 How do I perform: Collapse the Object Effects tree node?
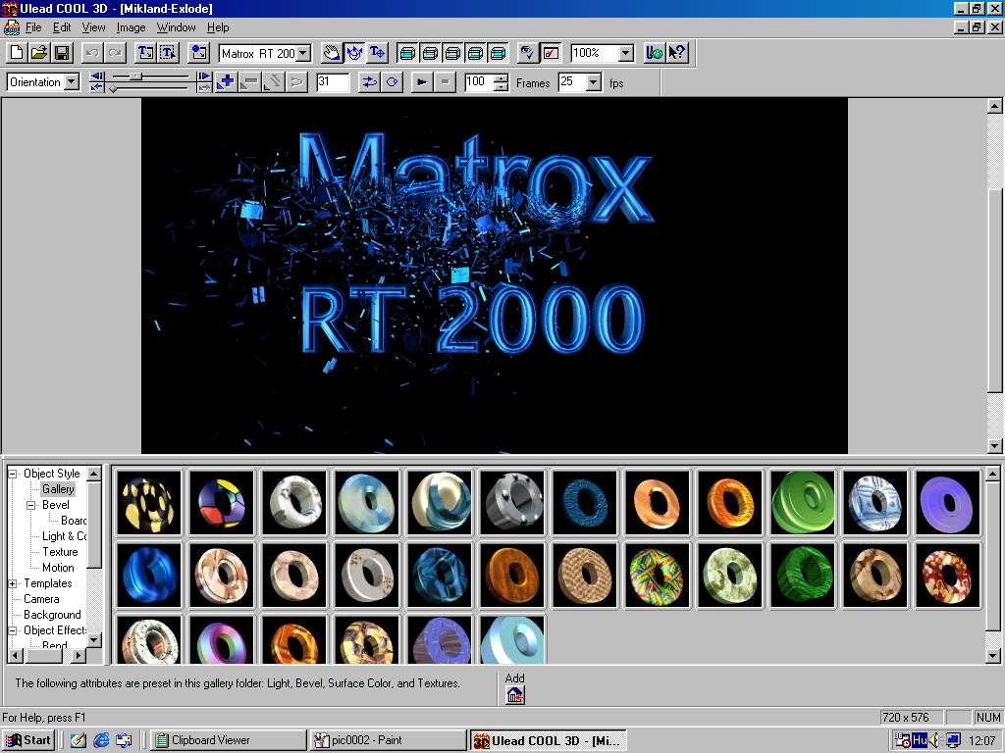(12, 630)
